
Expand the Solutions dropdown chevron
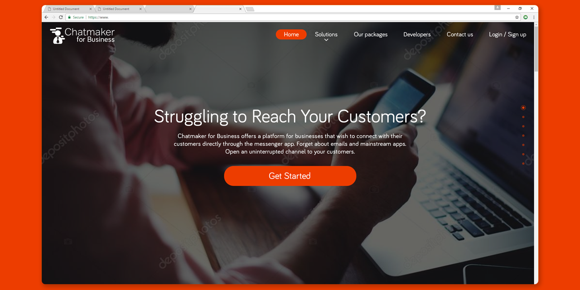click(326, 40)
